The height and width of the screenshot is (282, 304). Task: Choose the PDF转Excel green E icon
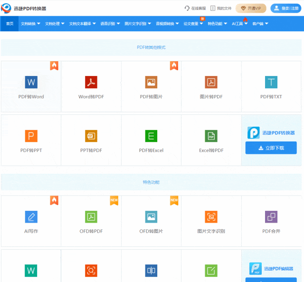[x=151, y=136]
